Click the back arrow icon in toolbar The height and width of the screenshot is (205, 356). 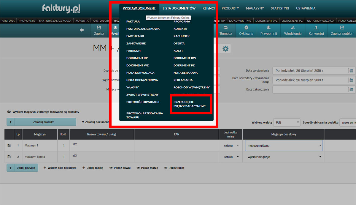[82, 30]
